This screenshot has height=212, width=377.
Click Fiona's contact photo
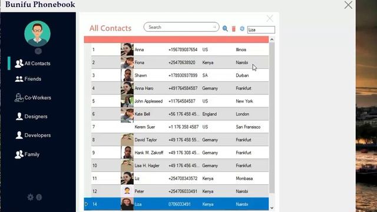127,62
